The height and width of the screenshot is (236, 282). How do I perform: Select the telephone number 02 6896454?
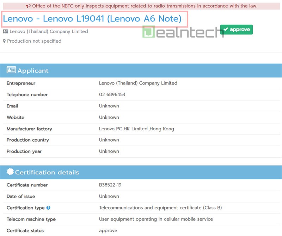(113, 94)
